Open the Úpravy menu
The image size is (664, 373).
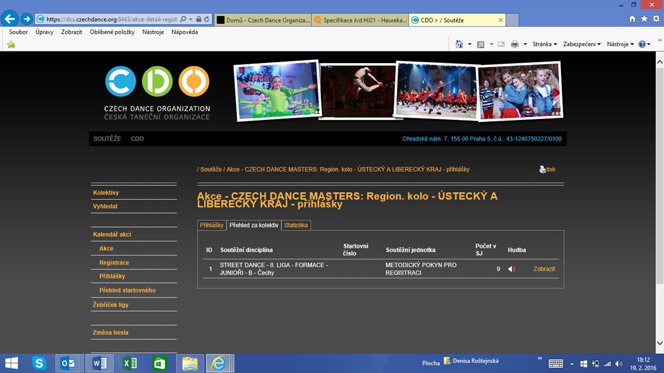click(44, 32)
